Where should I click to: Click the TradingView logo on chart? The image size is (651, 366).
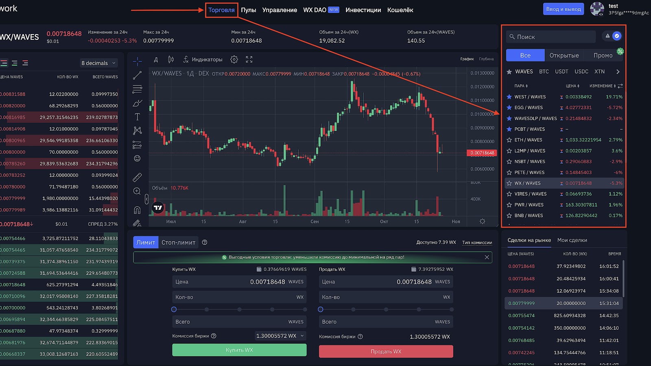(x=158, y=208)
